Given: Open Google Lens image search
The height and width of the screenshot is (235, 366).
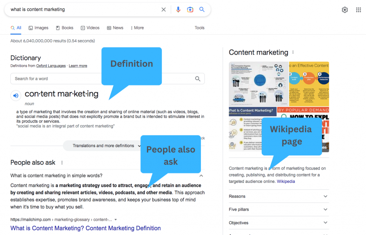Looking at the screenshot, I should 190,10.
